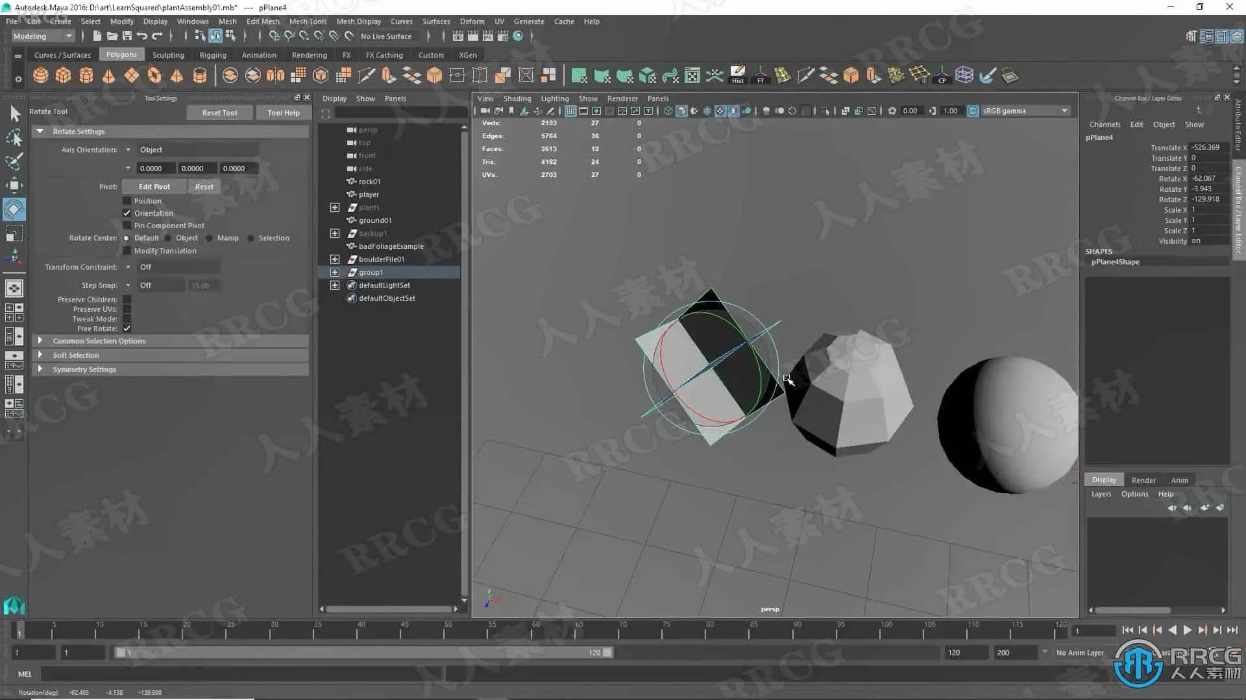Open the Modeling menu set dropdown
Viewport: 1246px width, 700px height.
coord(43,36)
